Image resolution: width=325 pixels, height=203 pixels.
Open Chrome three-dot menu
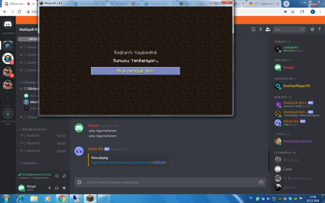(x=320, y=12)
